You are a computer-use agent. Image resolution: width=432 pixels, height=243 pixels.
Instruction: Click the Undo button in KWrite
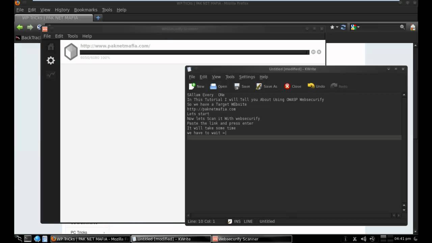tap(316, 86)
